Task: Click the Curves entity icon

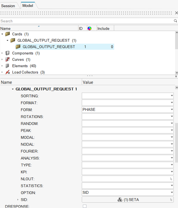Action: click(x=8, y=59)
